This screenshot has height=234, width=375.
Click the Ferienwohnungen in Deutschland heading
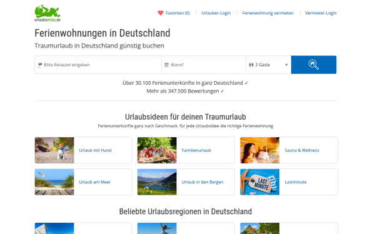click(x=102, y=33)
